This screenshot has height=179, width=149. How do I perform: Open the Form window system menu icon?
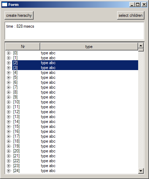coord(5,5)
